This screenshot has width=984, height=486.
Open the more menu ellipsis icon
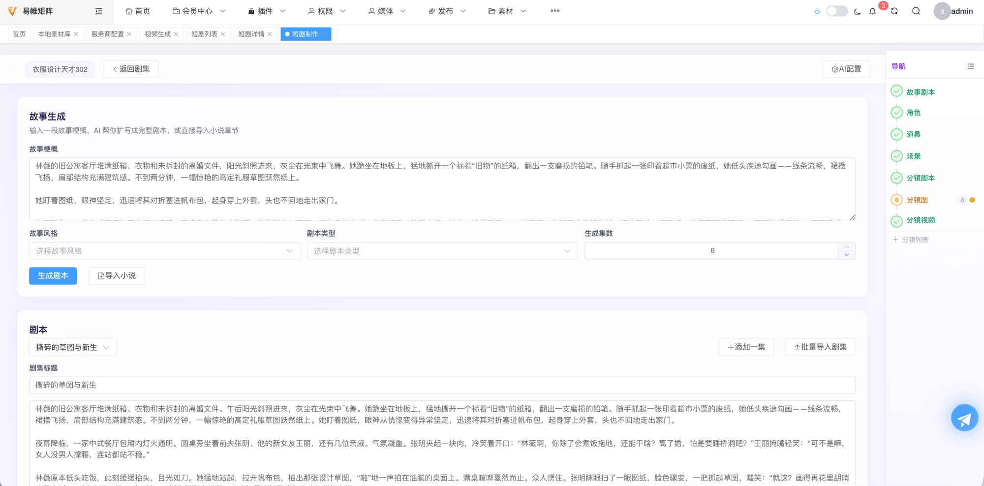pyautogui.click(x=555, y=11)
